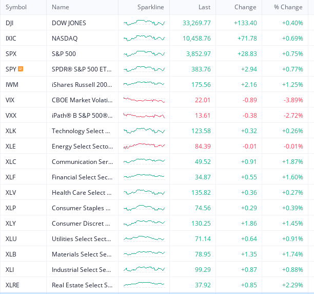Click the XLE percent change -0.01%

[293, 146]
